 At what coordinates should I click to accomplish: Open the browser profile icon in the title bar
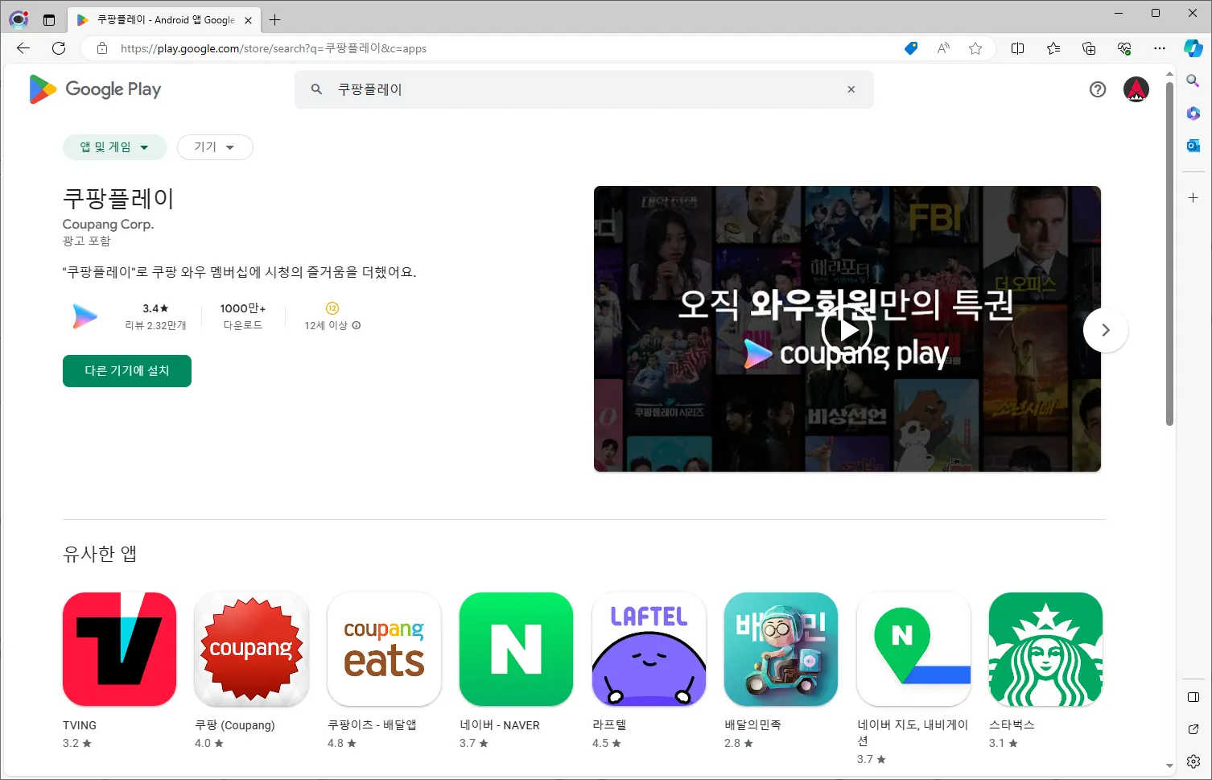[19, 19]
